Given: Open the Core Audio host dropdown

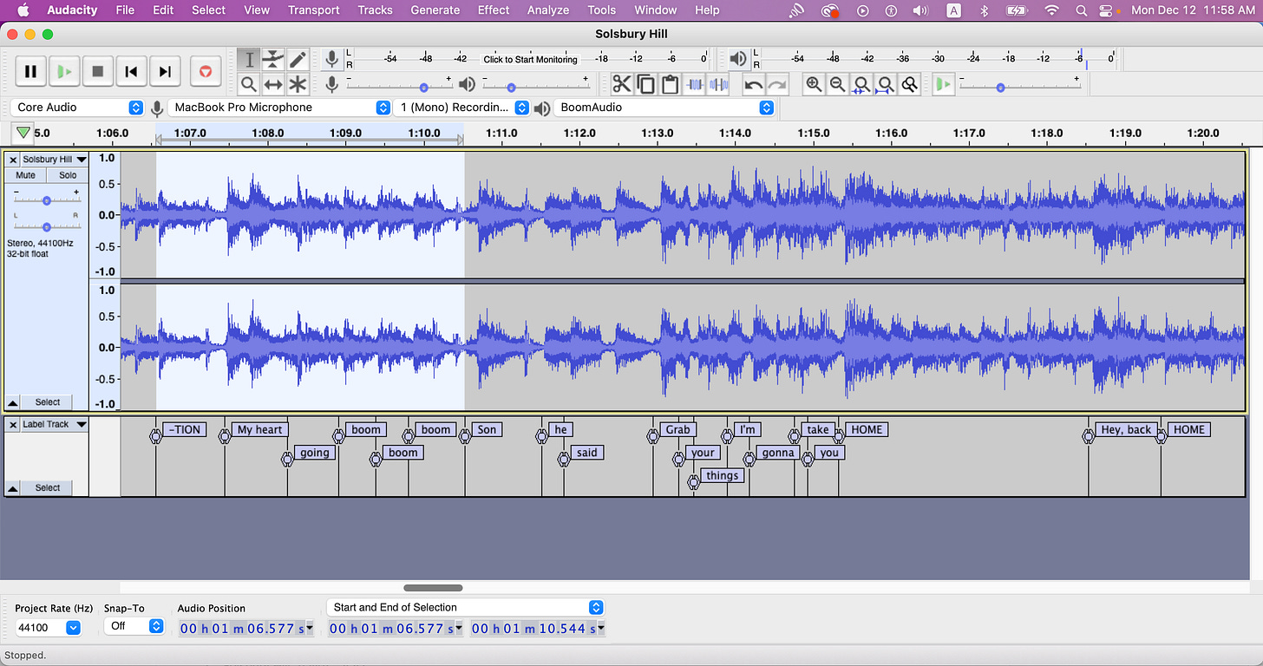Looking at the screenshot, I should (x=77, y=108).
